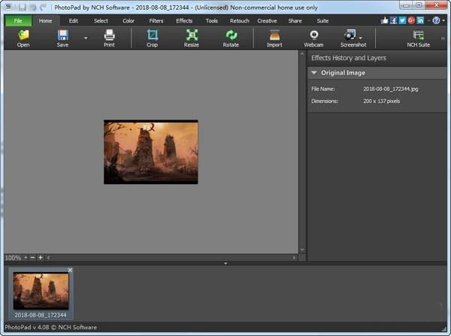Click the Facebook share icon
451x336 pixels.
tap(393, 20)
